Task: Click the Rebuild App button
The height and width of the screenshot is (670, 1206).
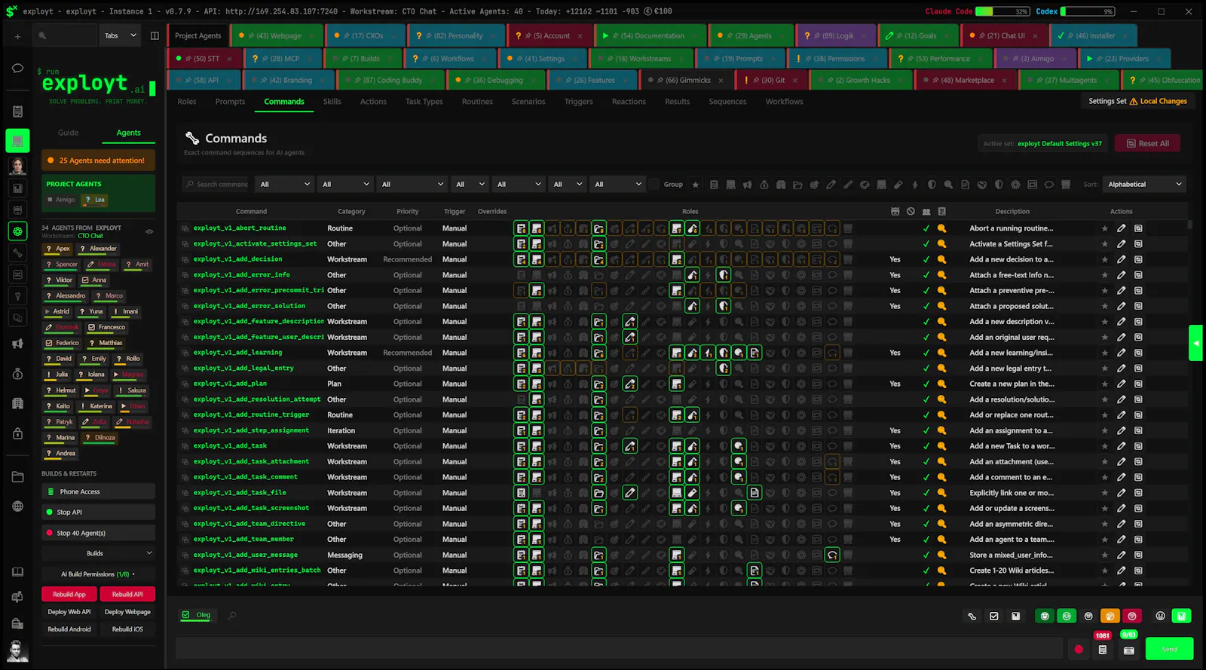Action: (x=69, y=594)
